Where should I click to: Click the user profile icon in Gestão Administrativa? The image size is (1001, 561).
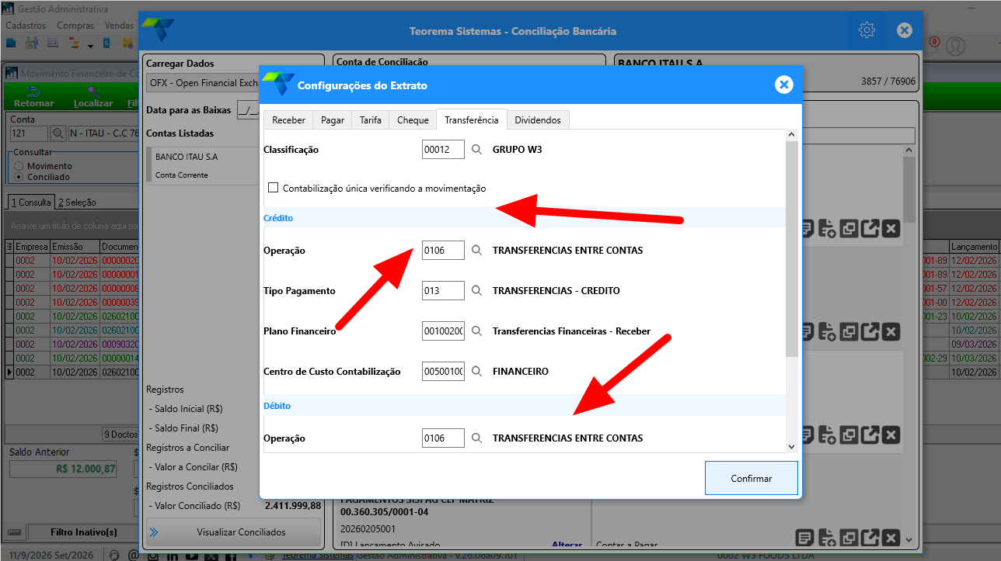[x=955, y=46]
